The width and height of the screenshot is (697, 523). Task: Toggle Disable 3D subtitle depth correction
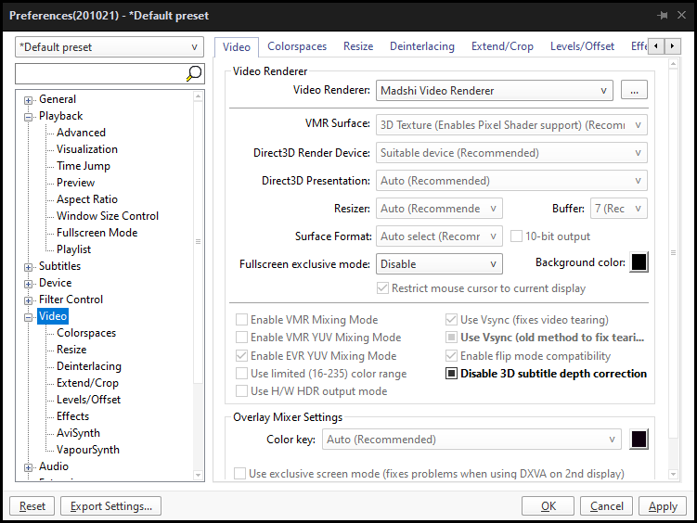point(451,374)
